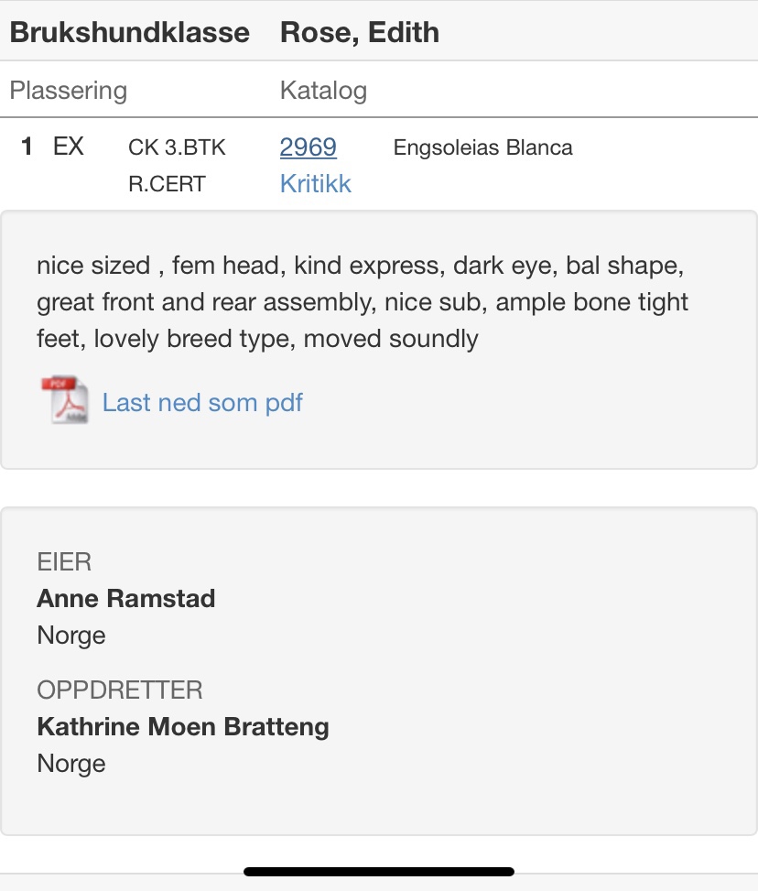Select owner name Anne Ramstad
Image resolution: width=758 pixels, height=891 pixels.
(x=126, y=599)
